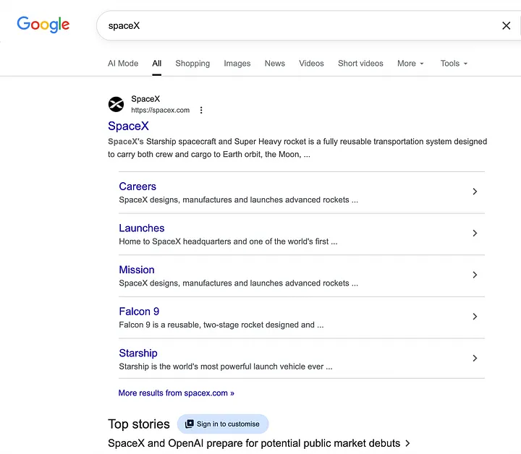Click the Google logo
This screenshot has height=454, width=521.
coord(43,25)
